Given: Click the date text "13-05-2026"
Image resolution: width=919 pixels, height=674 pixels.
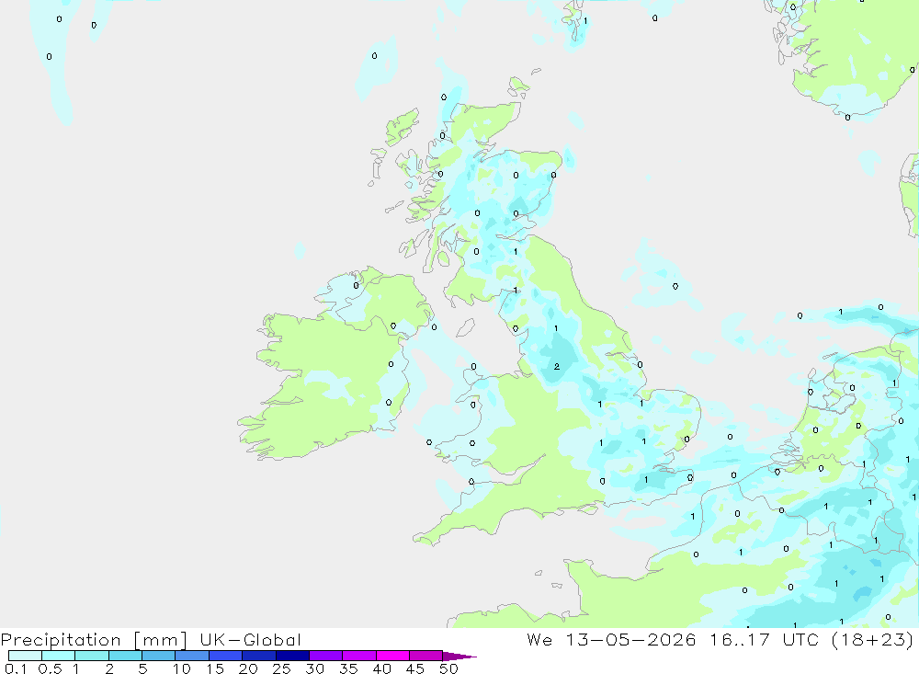Looking at the screenshot, I should pyautogui.click(x=630, y=639).
